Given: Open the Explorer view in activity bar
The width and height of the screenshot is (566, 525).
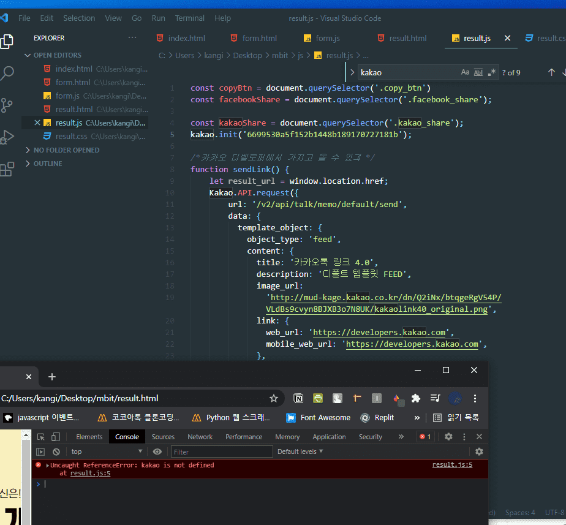Looking at the screenshot, I should pos(7,41).
